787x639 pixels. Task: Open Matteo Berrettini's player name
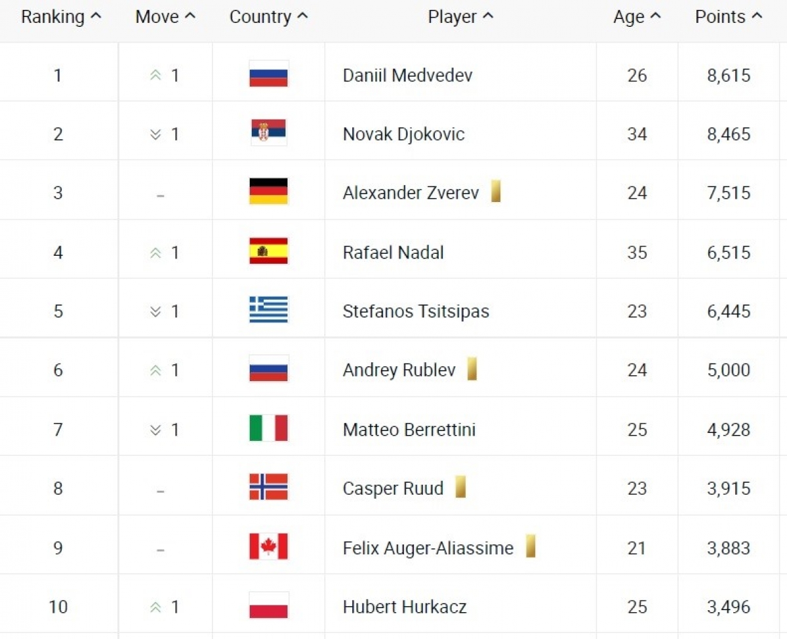409,430
